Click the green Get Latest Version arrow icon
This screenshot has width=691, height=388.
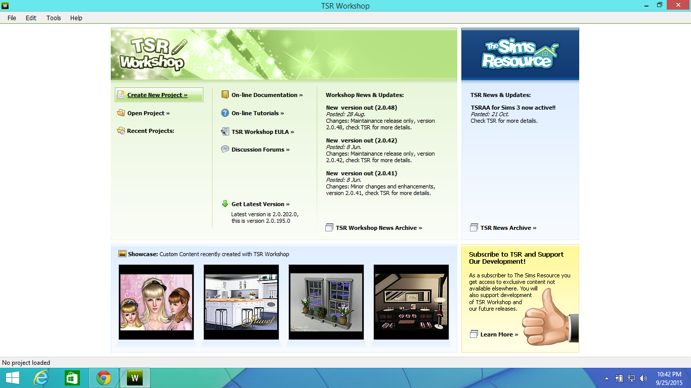click(225, 204)
